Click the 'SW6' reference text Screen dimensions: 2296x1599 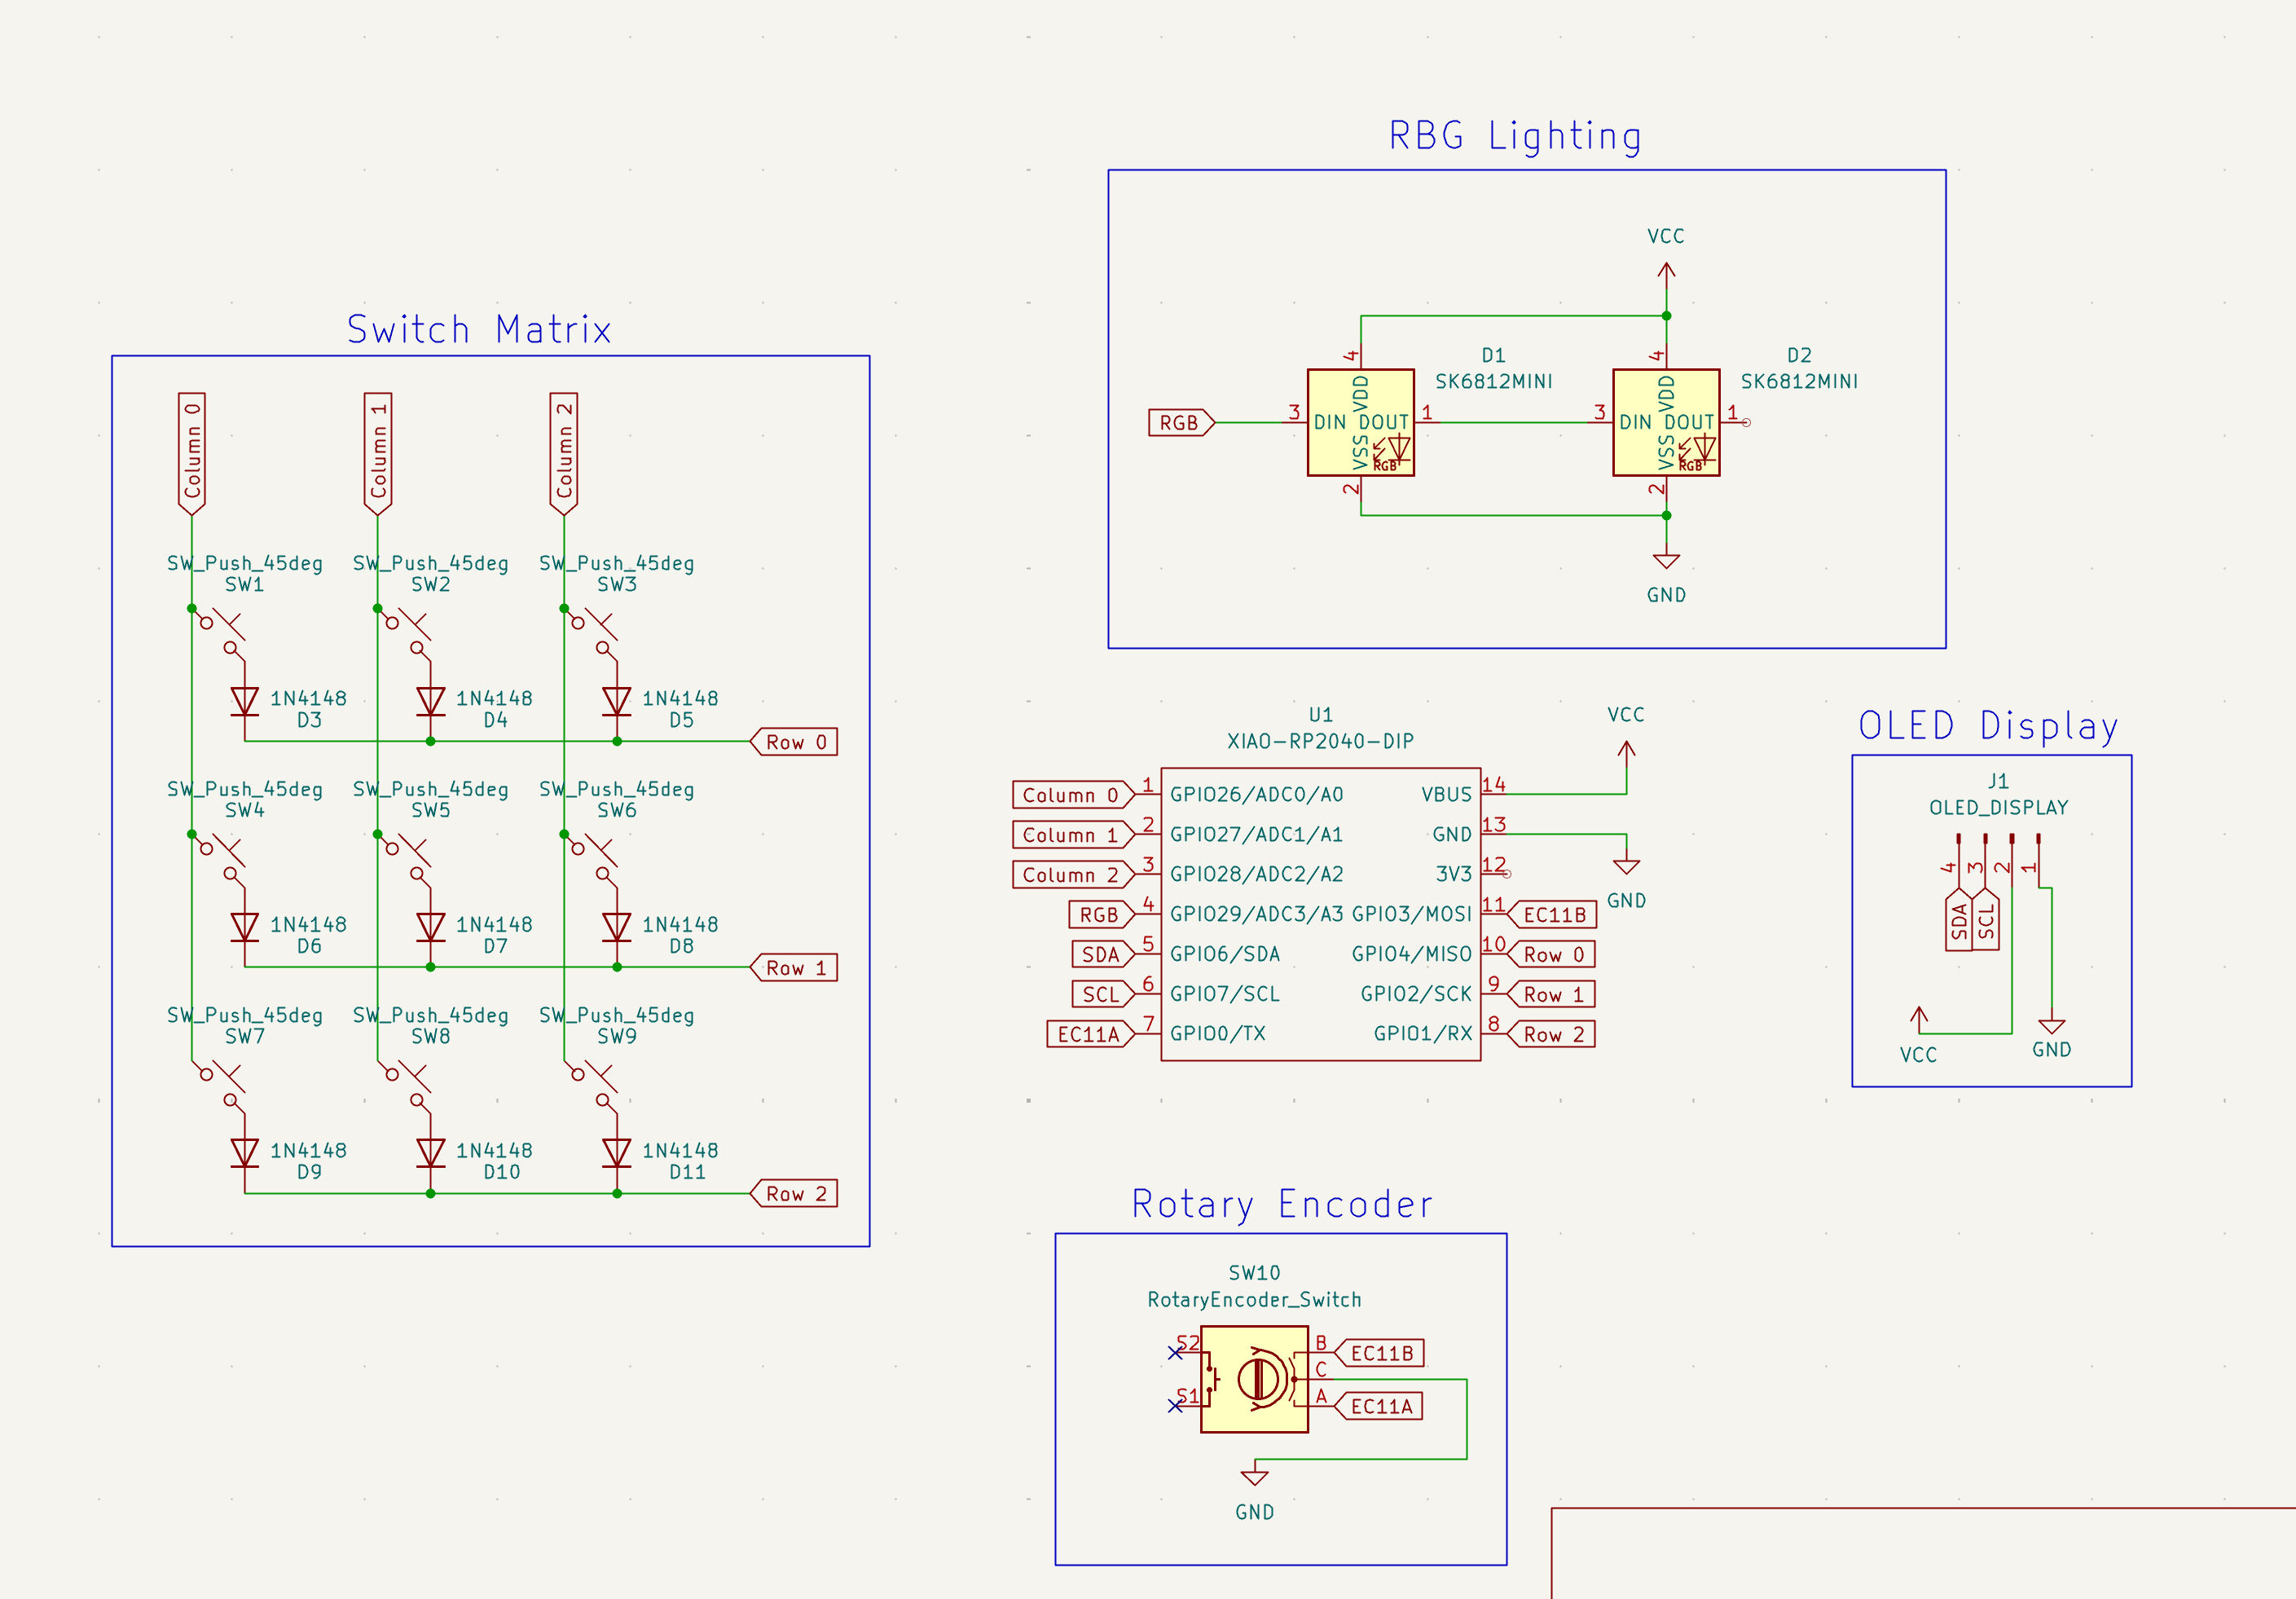[617, 810]
